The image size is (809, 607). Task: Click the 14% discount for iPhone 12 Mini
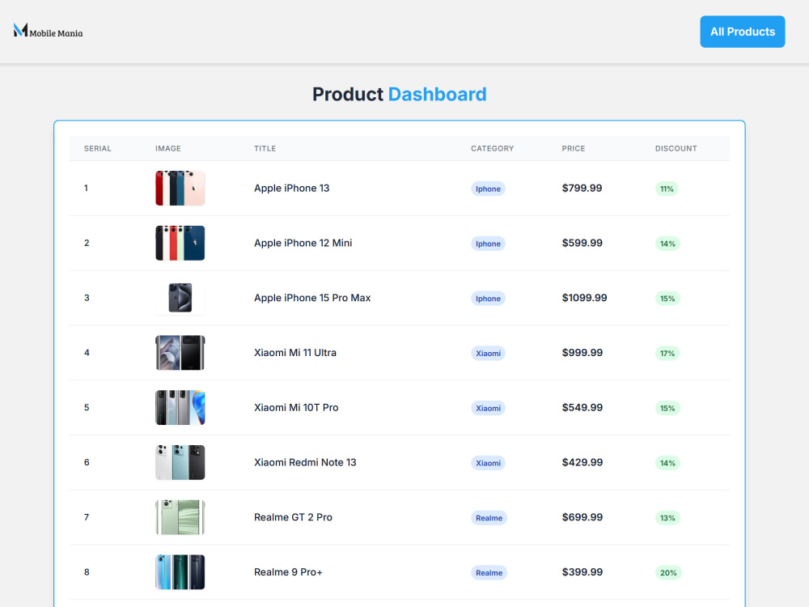coord(667,244)
